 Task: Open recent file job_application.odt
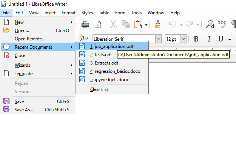112,46
